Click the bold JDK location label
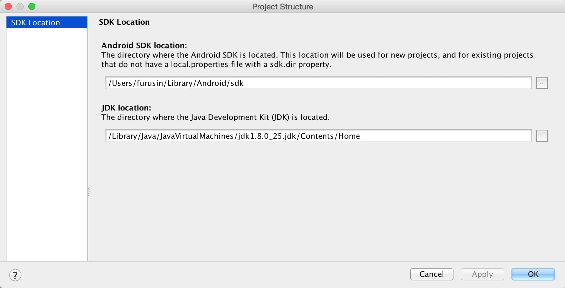The width and height of the screenshot is (565, 288). pos(126,108)
